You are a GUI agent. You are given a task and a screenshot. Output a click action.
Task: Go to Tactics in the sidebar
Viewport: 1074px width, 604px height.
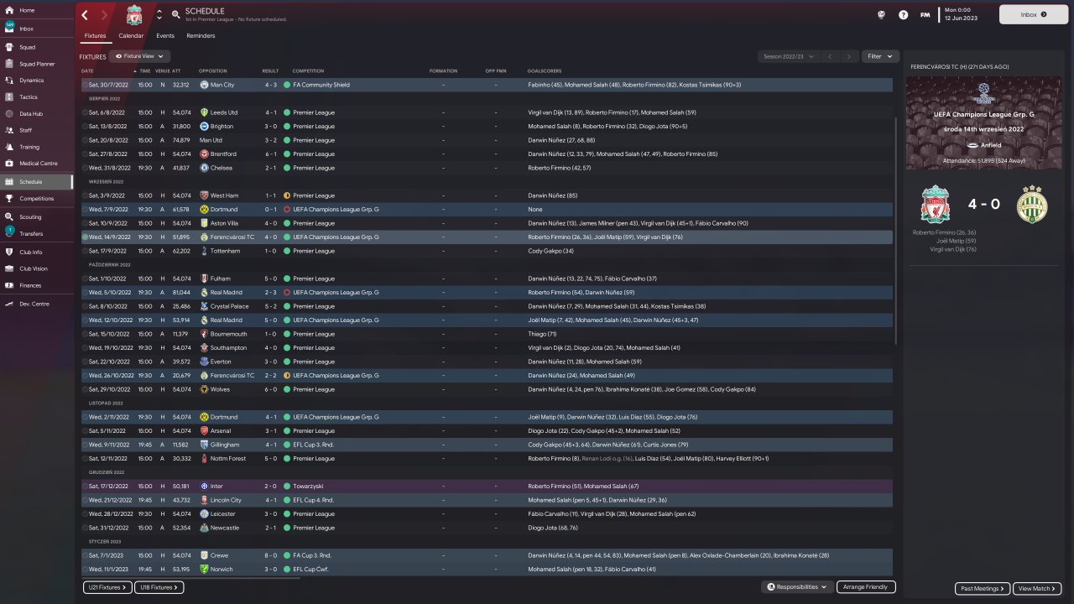[29, 96]
